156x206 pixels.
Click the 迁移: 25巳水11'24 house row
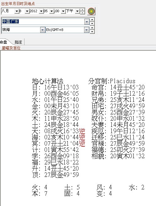118,137
